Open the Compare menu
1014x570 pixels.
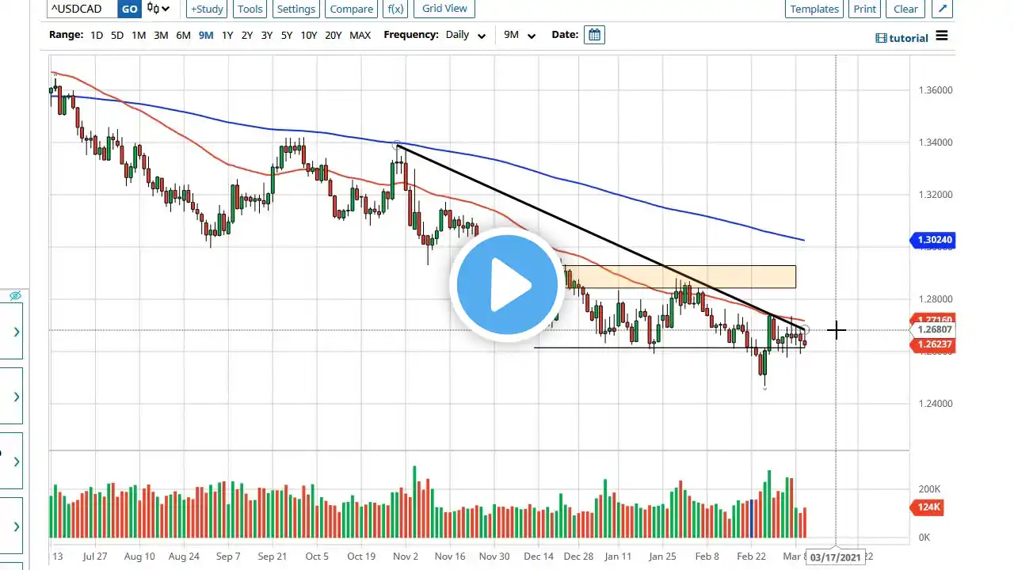(x=351, y=9)
